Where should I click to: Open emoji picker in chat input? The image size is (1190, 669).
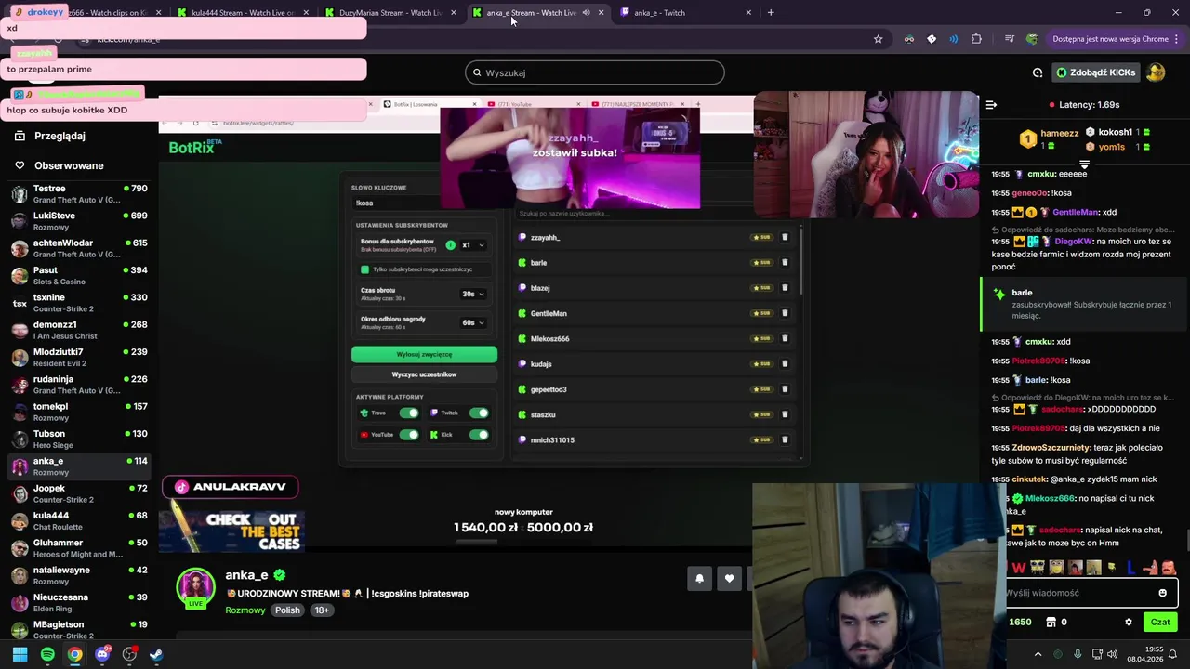click(1162, 593)
